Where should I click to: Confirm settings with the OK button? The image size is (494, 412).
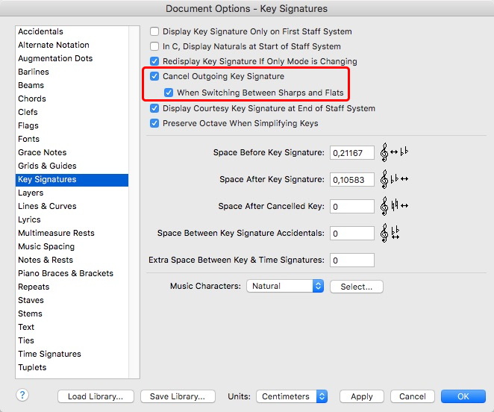(463, 396)
